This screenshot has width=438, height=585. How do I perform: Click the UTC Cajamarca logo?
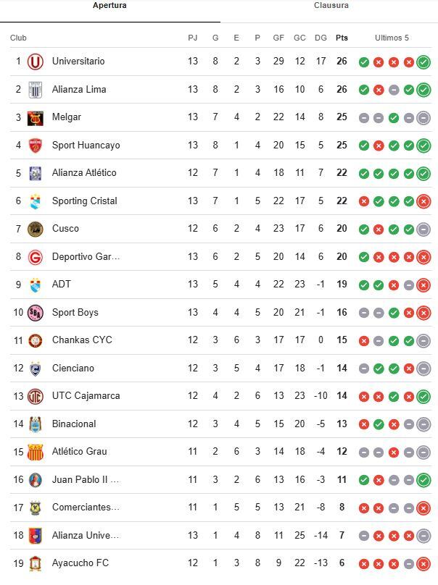35,397
